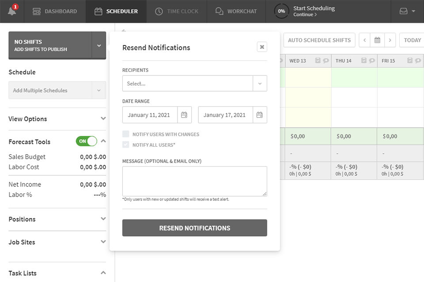Open start date calendar picker icon
Viewport: 424px width, 282px height.
184,115
